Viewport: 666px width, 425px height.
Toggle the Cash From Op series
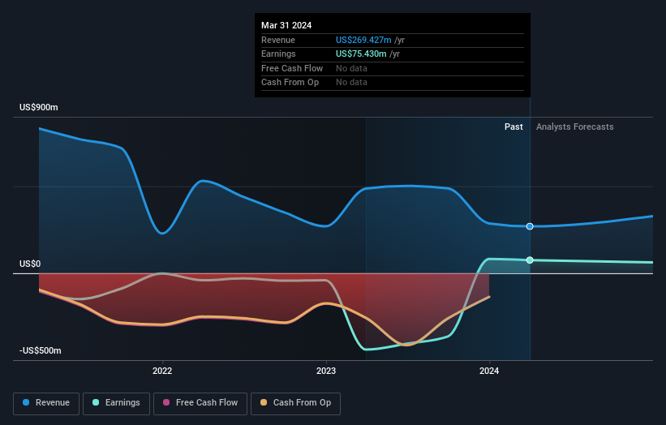click(295, 403)
